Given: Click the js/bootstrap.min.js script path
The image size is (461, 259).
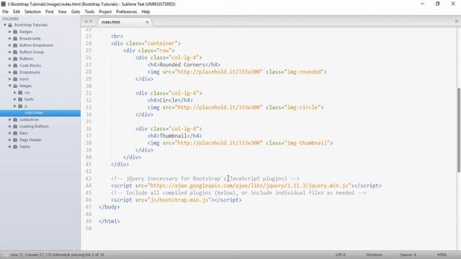Looking at the screenshot, I should point(179,200).
